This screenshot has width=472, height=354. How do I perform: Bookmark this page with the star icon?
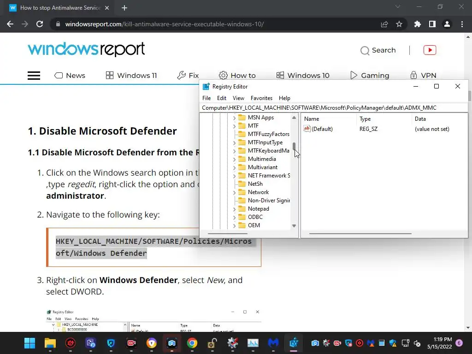click(399, 24)
